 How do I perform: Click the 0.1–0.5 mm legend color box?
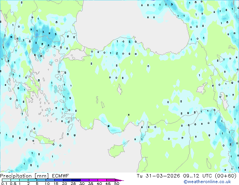tap(6, 180)
